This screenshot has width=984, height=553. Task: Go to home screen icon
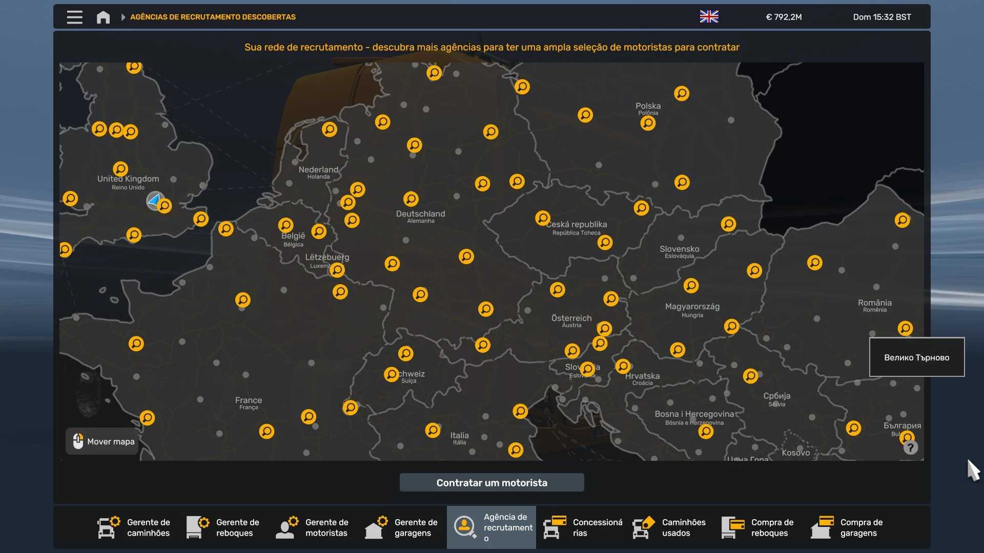tap(103, 17)
